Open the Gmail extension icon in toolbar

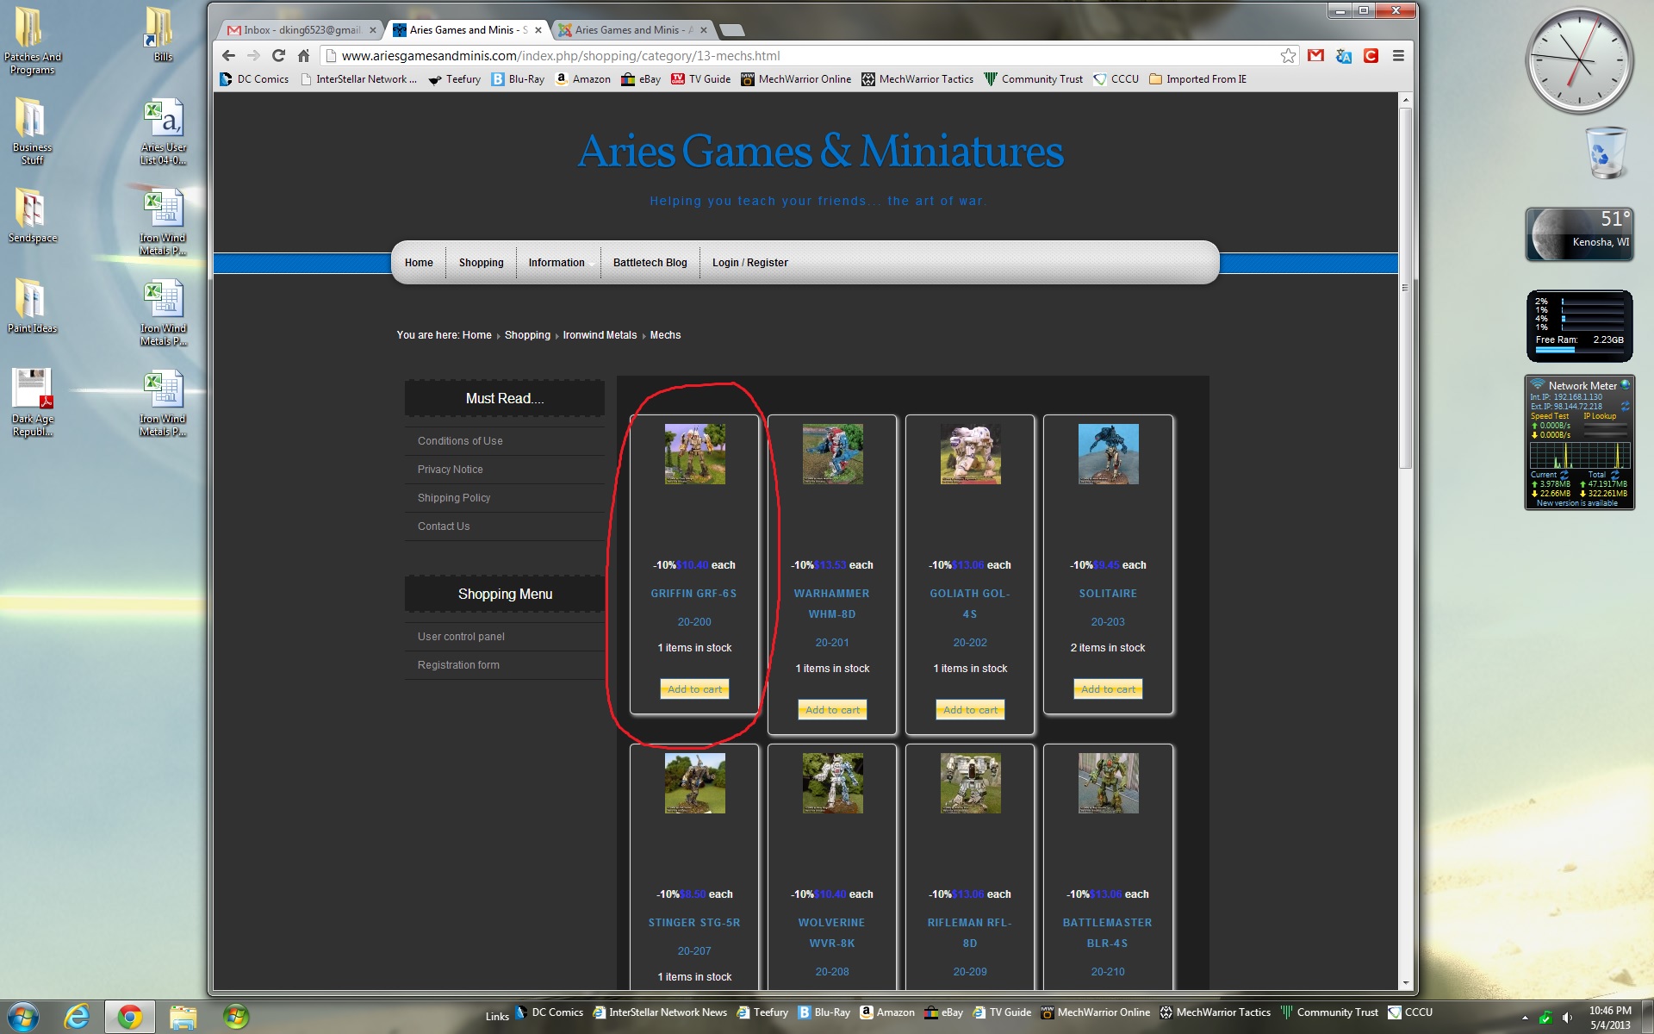tap(1315, 56)
